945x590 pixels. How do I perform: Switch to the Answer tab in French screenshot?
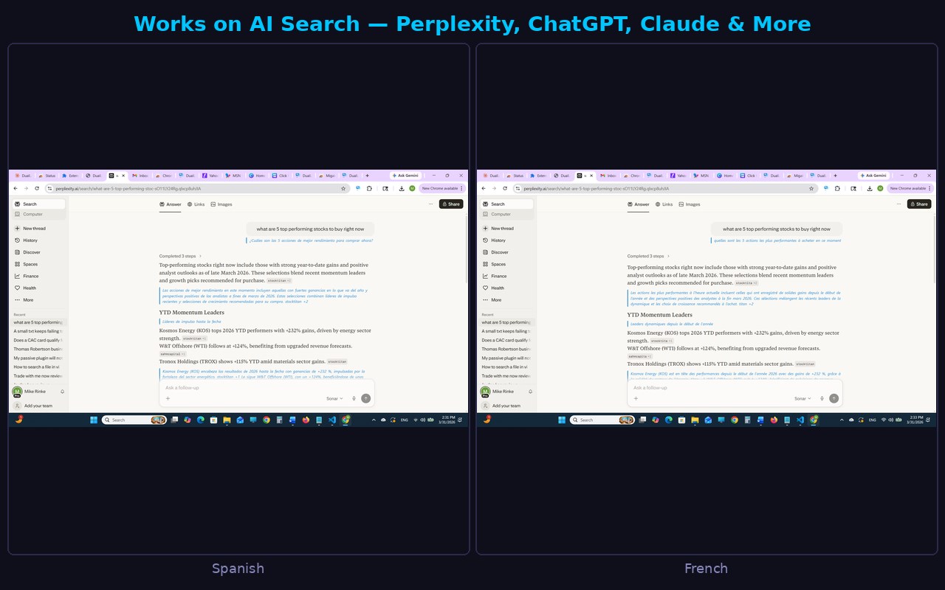639,204
